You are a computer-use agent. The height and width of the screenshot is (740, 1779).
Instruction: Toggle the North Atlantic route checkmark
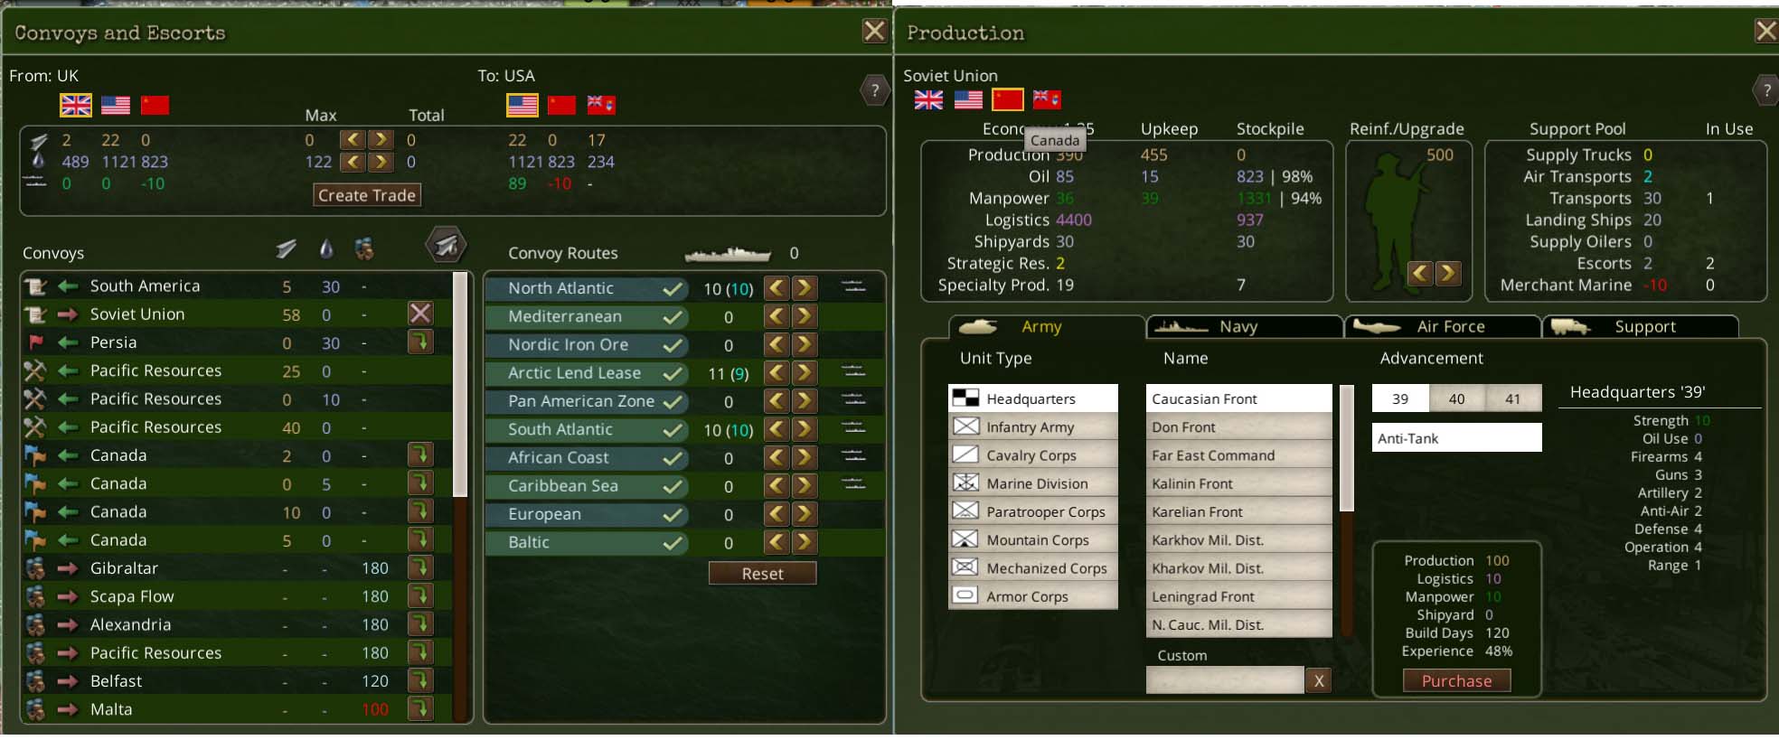[x=672, y=289]
